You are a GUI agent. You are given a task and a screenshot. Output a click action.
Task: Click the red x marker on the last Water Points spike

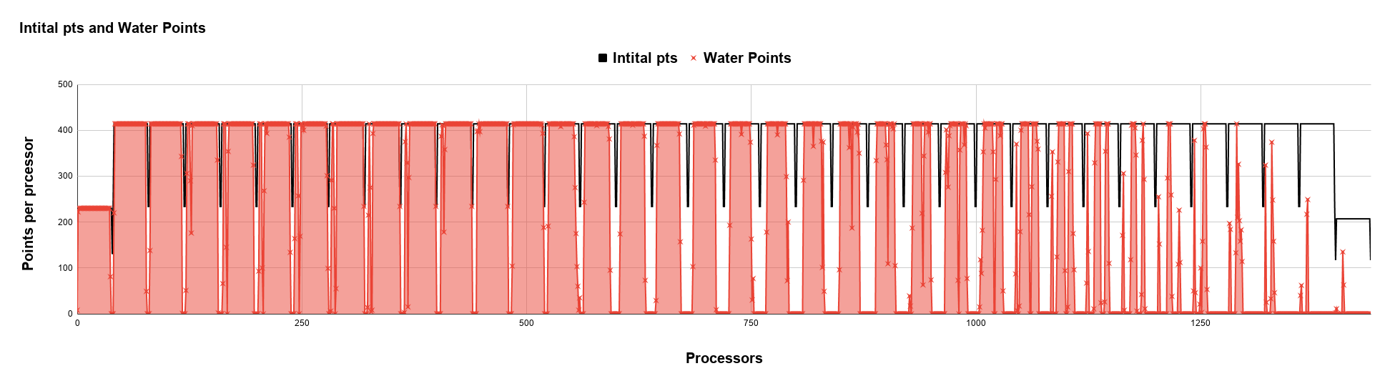(x=1342, y=252)
